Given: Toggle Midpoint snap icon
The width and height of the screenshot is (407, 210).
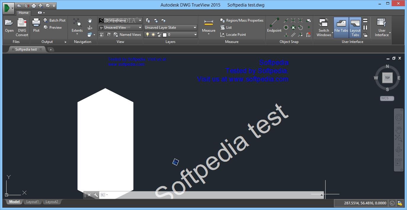Looking at the screenshot, I should (286, 20).
